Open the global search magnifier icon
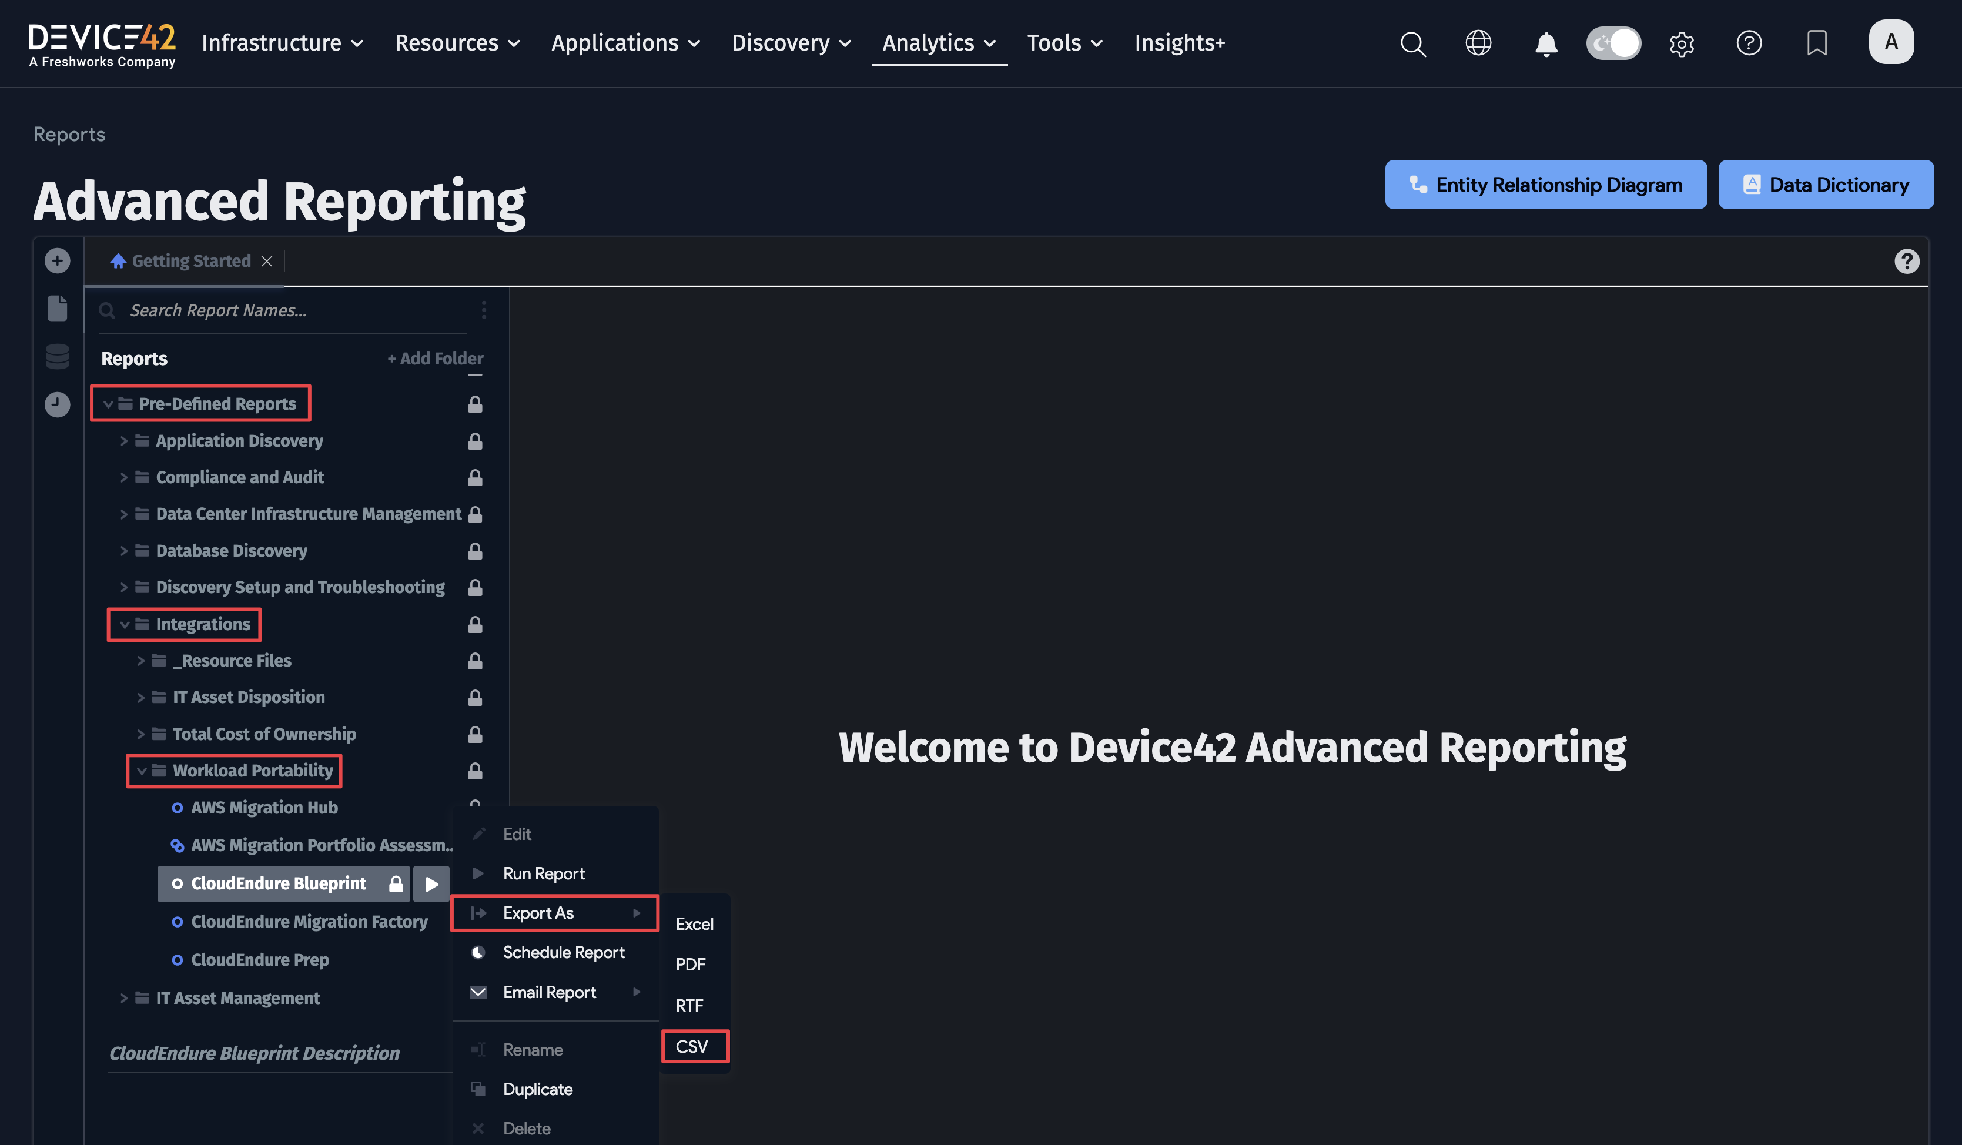 tap(1412, 43)
